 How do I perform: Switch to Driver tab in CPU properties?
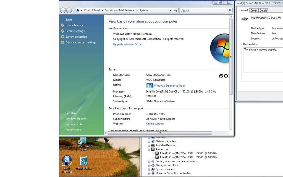pyautogui.click(x=253, y=11)
